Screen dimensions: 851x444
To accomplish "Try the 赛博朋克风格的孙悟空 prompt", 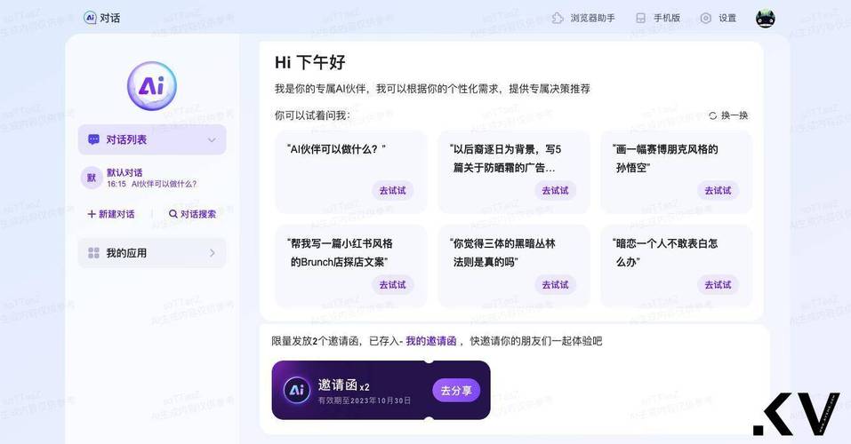I will pos(718,191).
